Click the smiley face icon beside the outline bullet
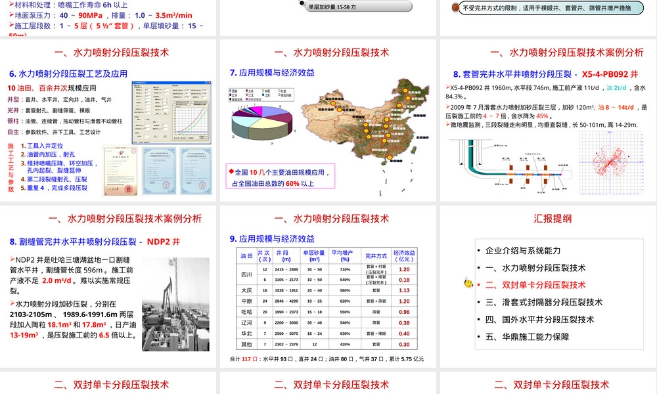The width and height of the screenshot is (657, 394). [468, 283]
